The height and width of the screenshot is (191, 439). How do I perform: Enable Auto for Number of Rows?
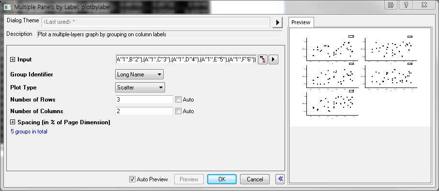[178, 100]
